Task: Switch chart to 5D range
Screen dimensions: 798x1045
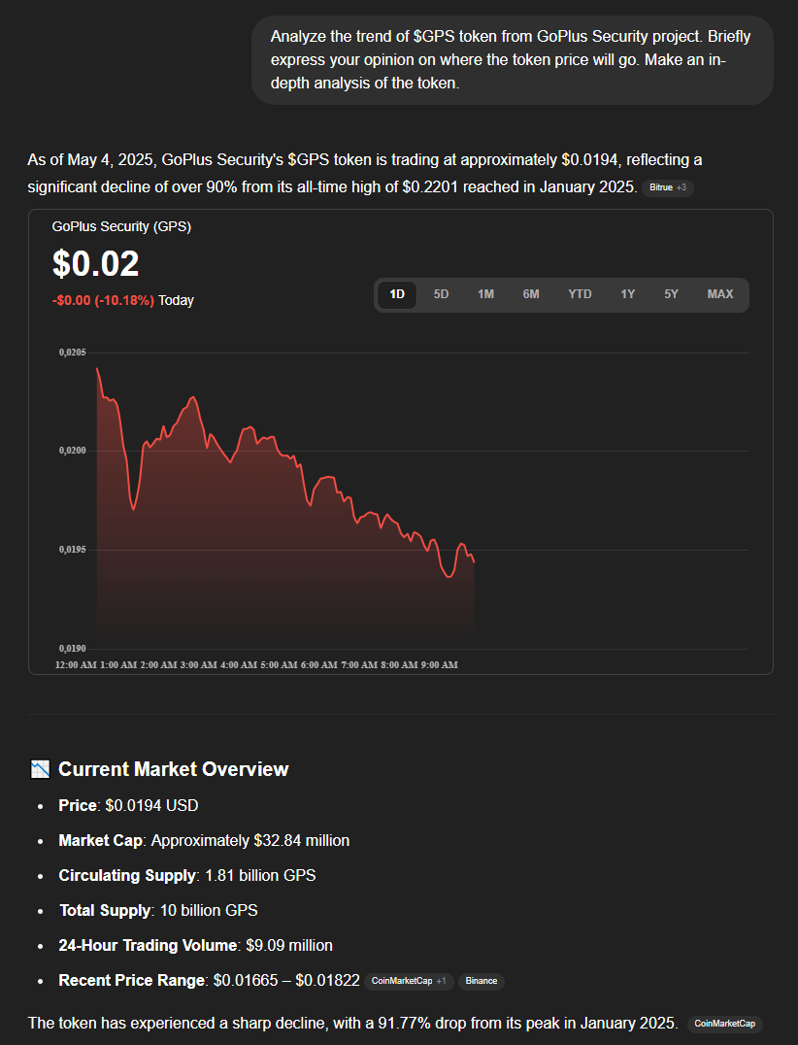Action: [x=441, y=294]
